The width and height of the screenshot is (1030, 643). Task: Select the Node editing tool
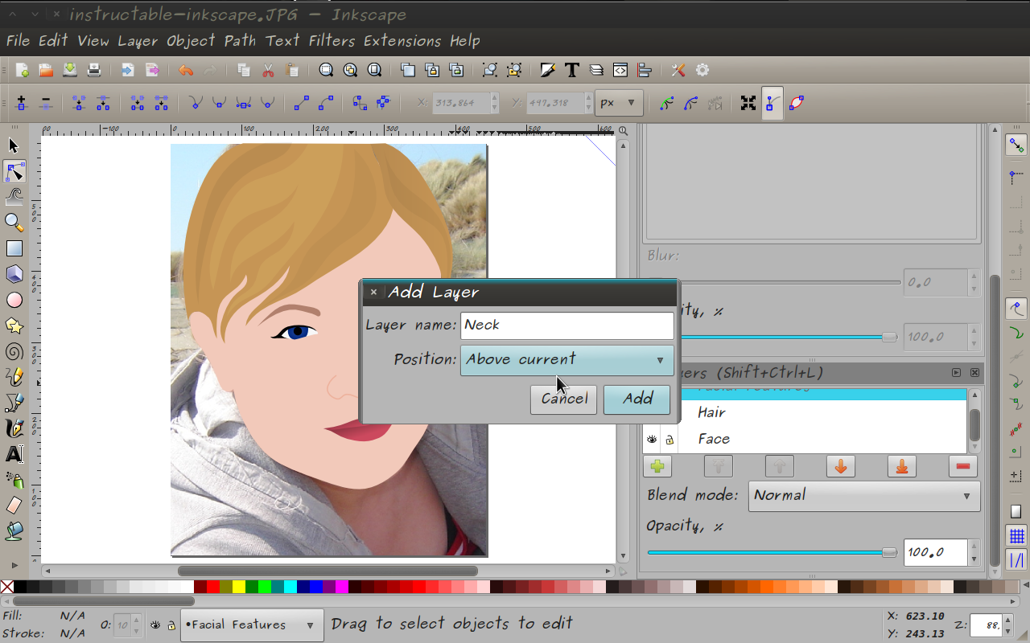point(14,171)
